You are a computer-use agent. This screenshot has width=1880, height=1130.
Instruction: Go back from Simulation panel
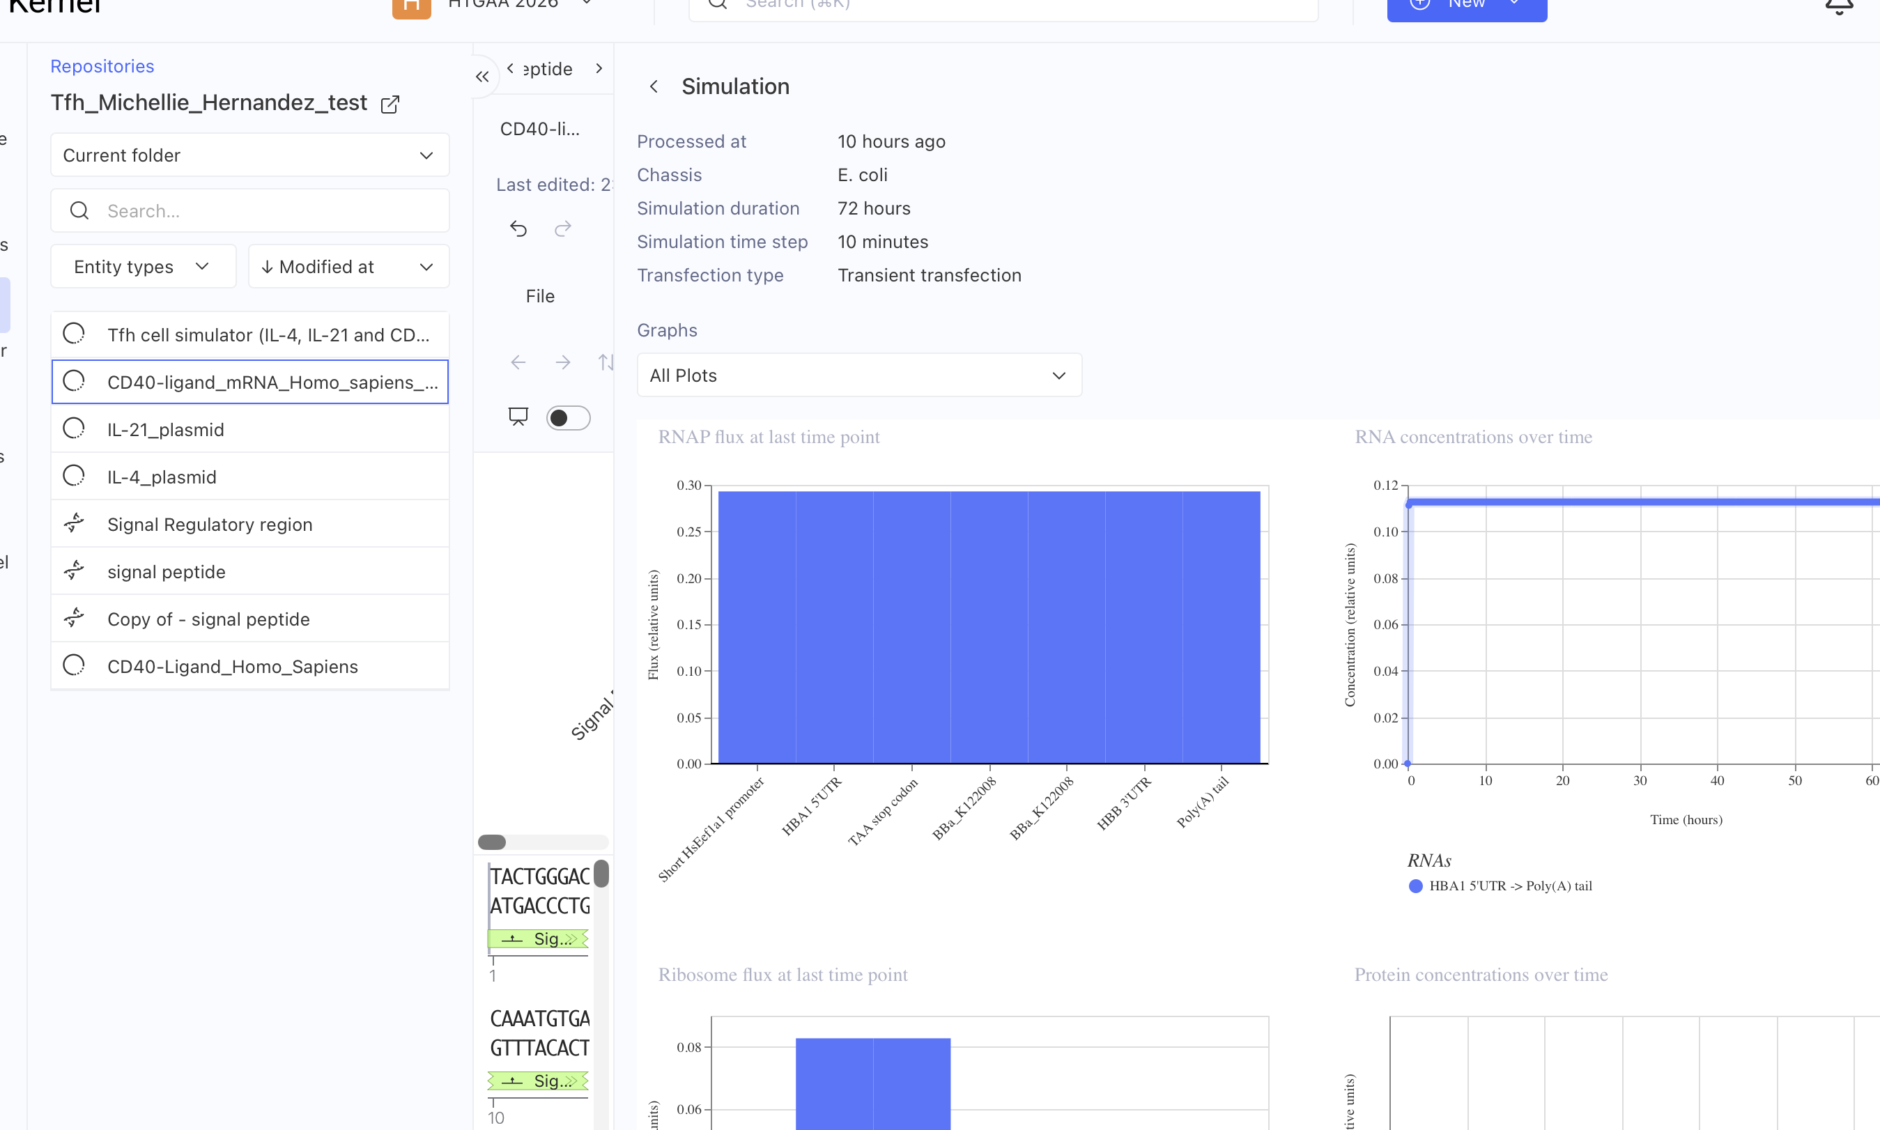654,87
